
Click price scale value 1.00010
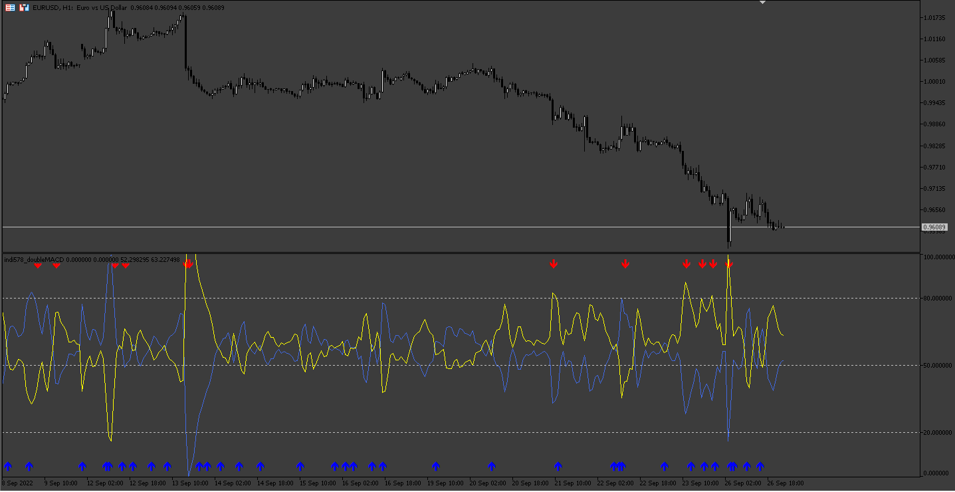point(934,82)
